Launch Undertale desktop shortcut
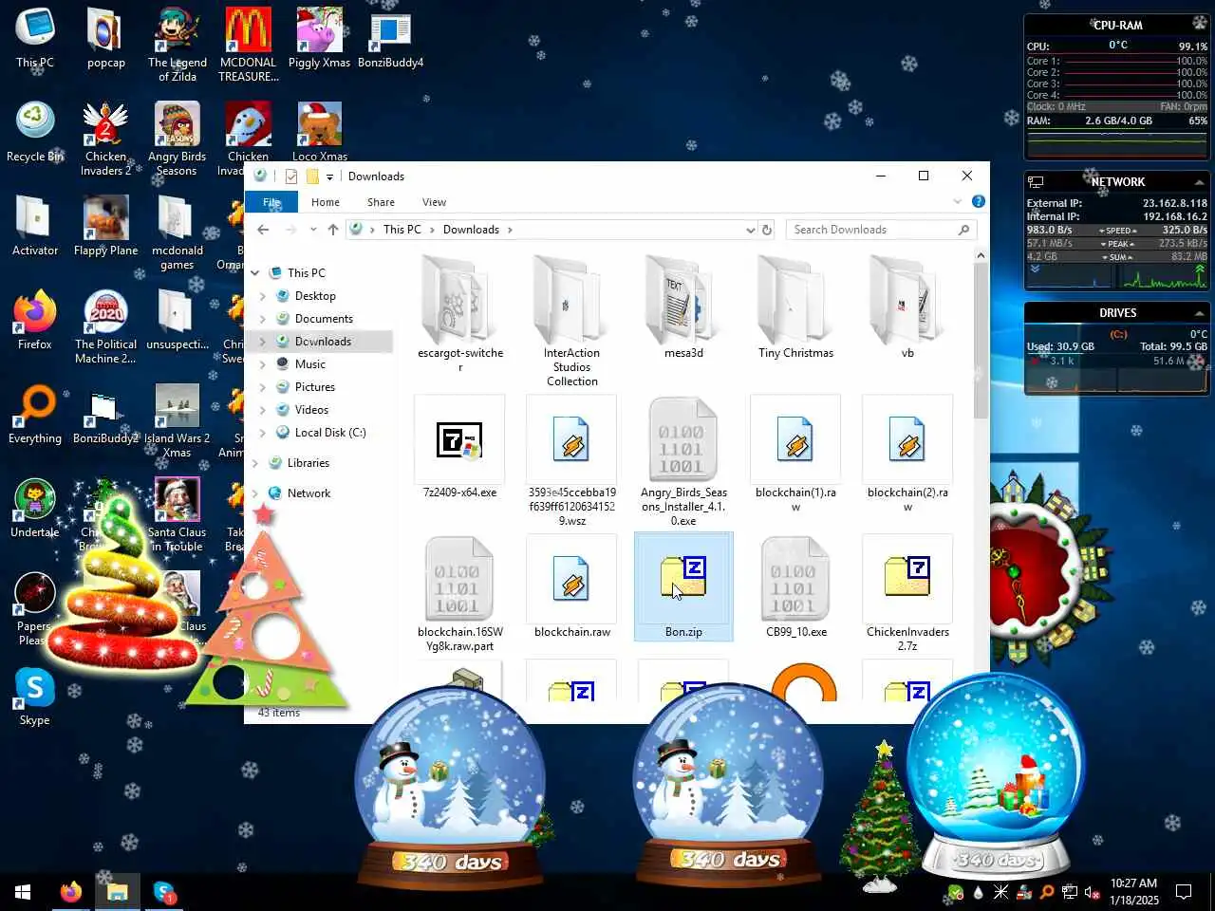 coord(34,508)
